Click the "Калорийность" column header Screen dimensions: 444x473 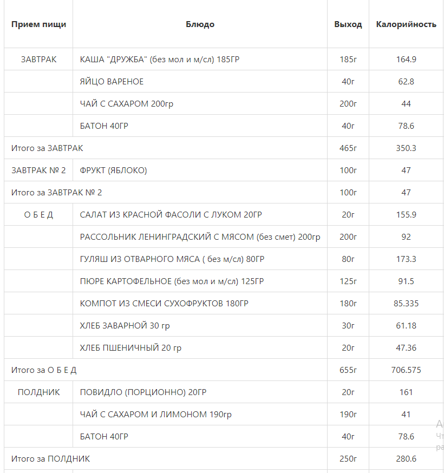tap(406, 24)
